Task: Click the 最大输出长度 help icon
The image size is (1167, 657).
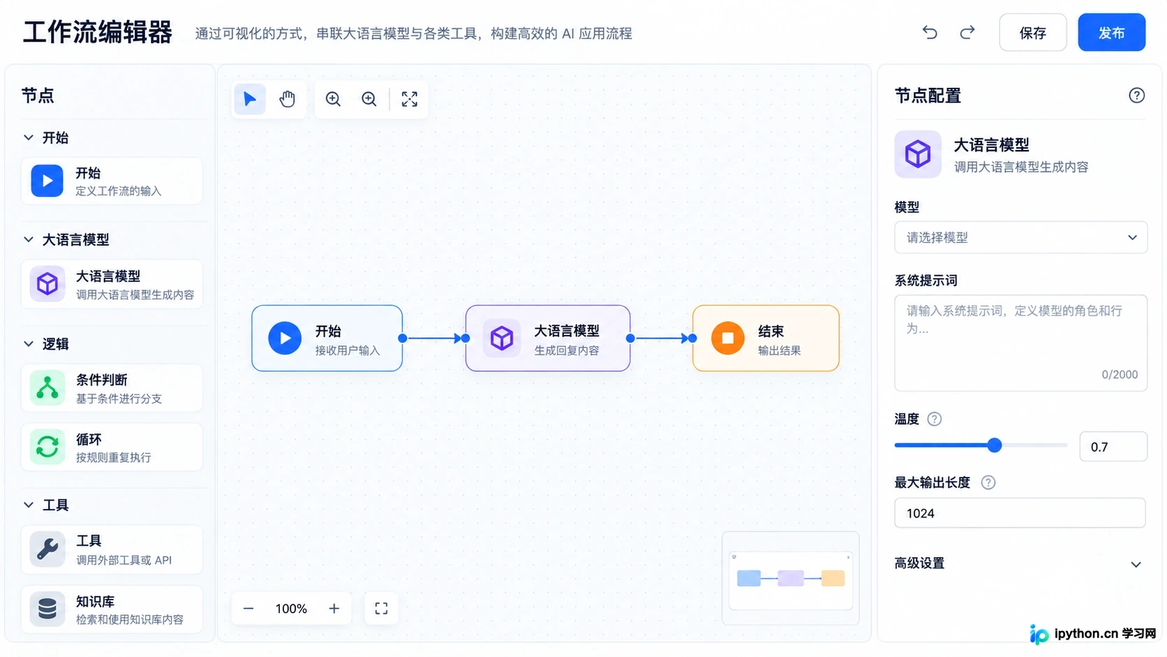Action: click(x=988, y=482)
